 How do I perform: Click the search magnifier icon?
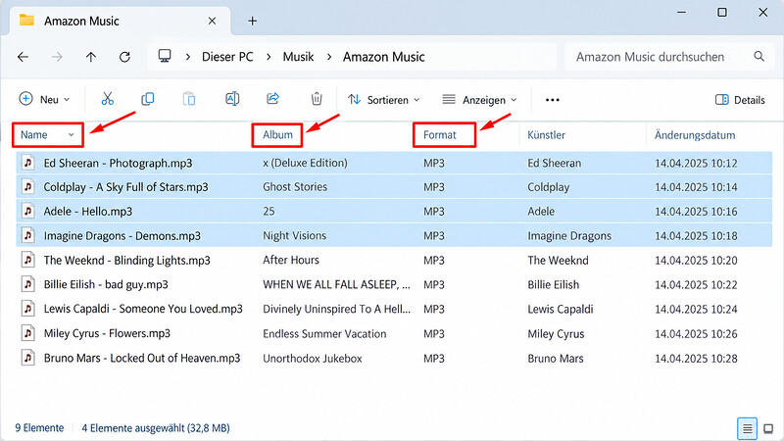point(759,57)
